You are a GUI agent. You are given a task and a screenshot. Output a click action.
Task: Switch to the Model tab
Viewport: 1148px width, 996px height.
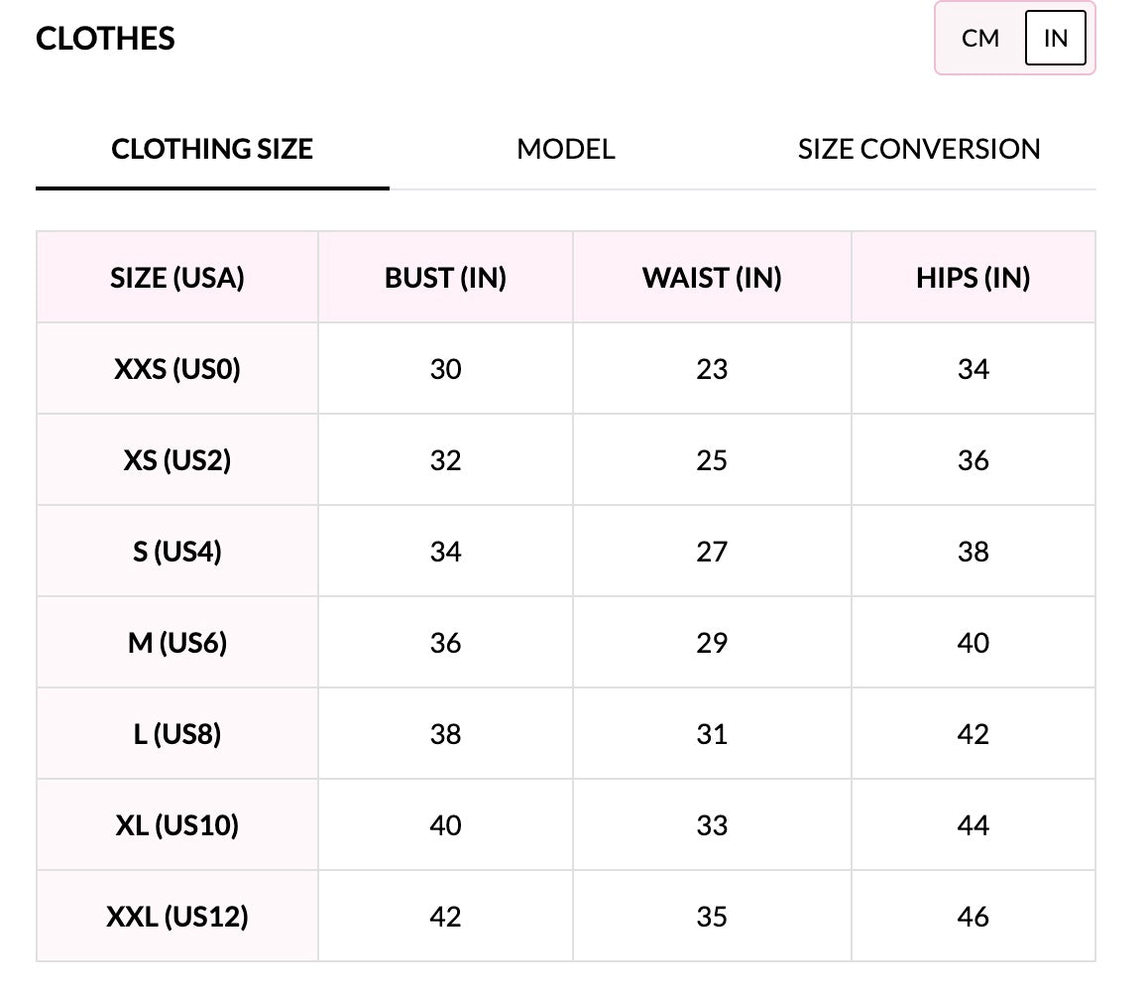566,150
